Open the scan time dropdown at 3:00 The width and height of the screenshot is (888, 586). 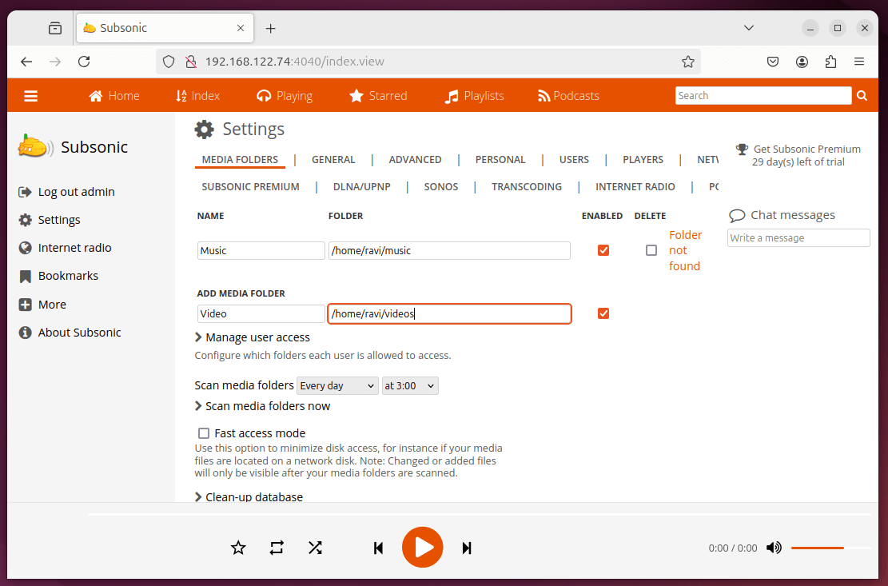pyautogui.click(x=410, y=386)
